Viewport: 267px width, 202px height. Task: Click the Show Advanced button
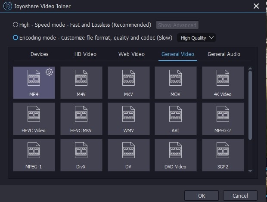(177, 25)
